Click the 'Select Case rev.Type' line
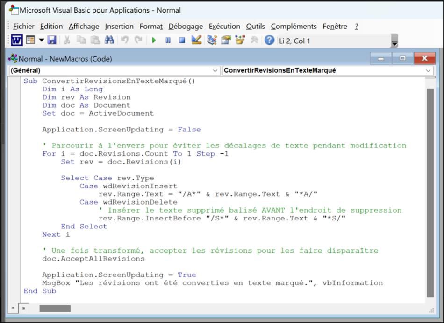The image size is (444, 323). point(107,178)
